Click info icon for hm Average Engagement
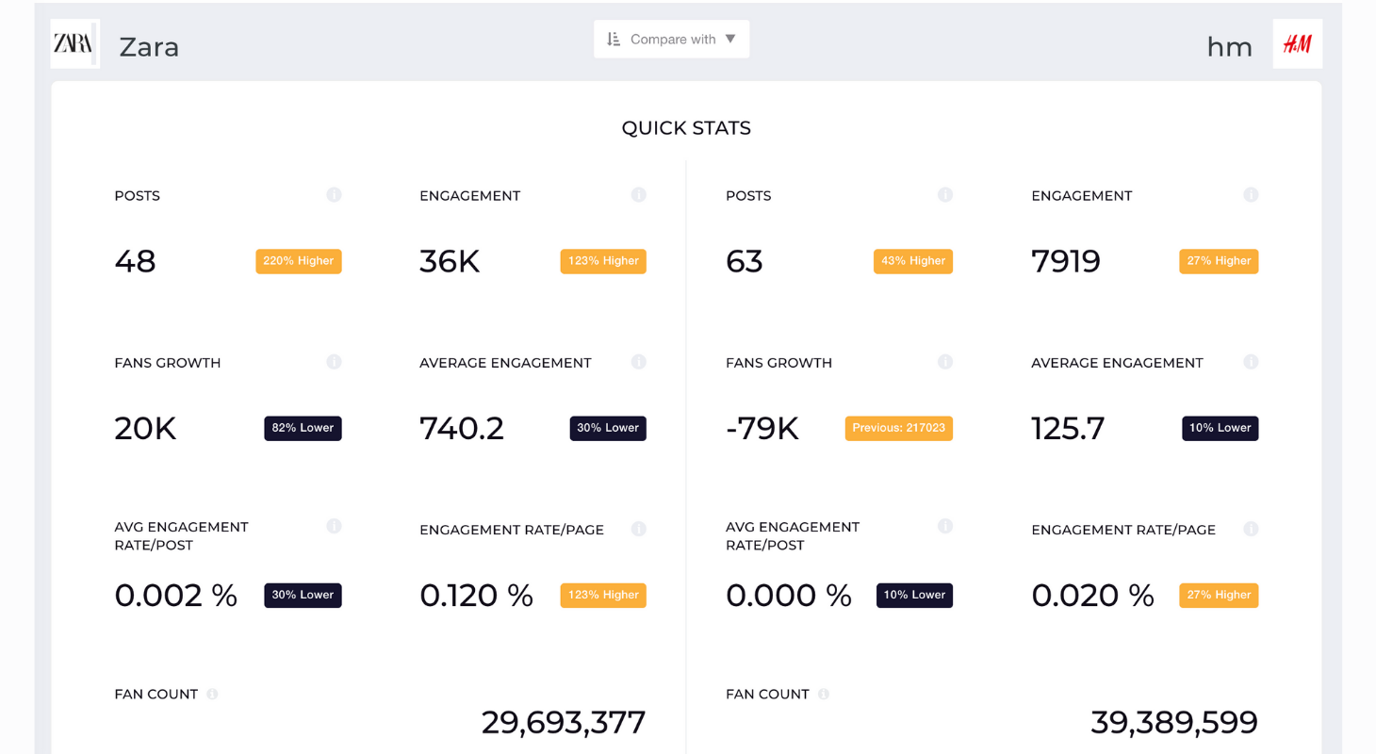This screenshot has width=1376, height=754. (x=1251, y=362)
